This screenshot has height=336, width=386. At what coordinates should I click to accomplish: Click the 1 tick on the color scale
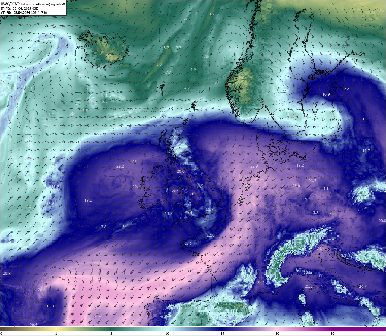[x=56, y=334]
